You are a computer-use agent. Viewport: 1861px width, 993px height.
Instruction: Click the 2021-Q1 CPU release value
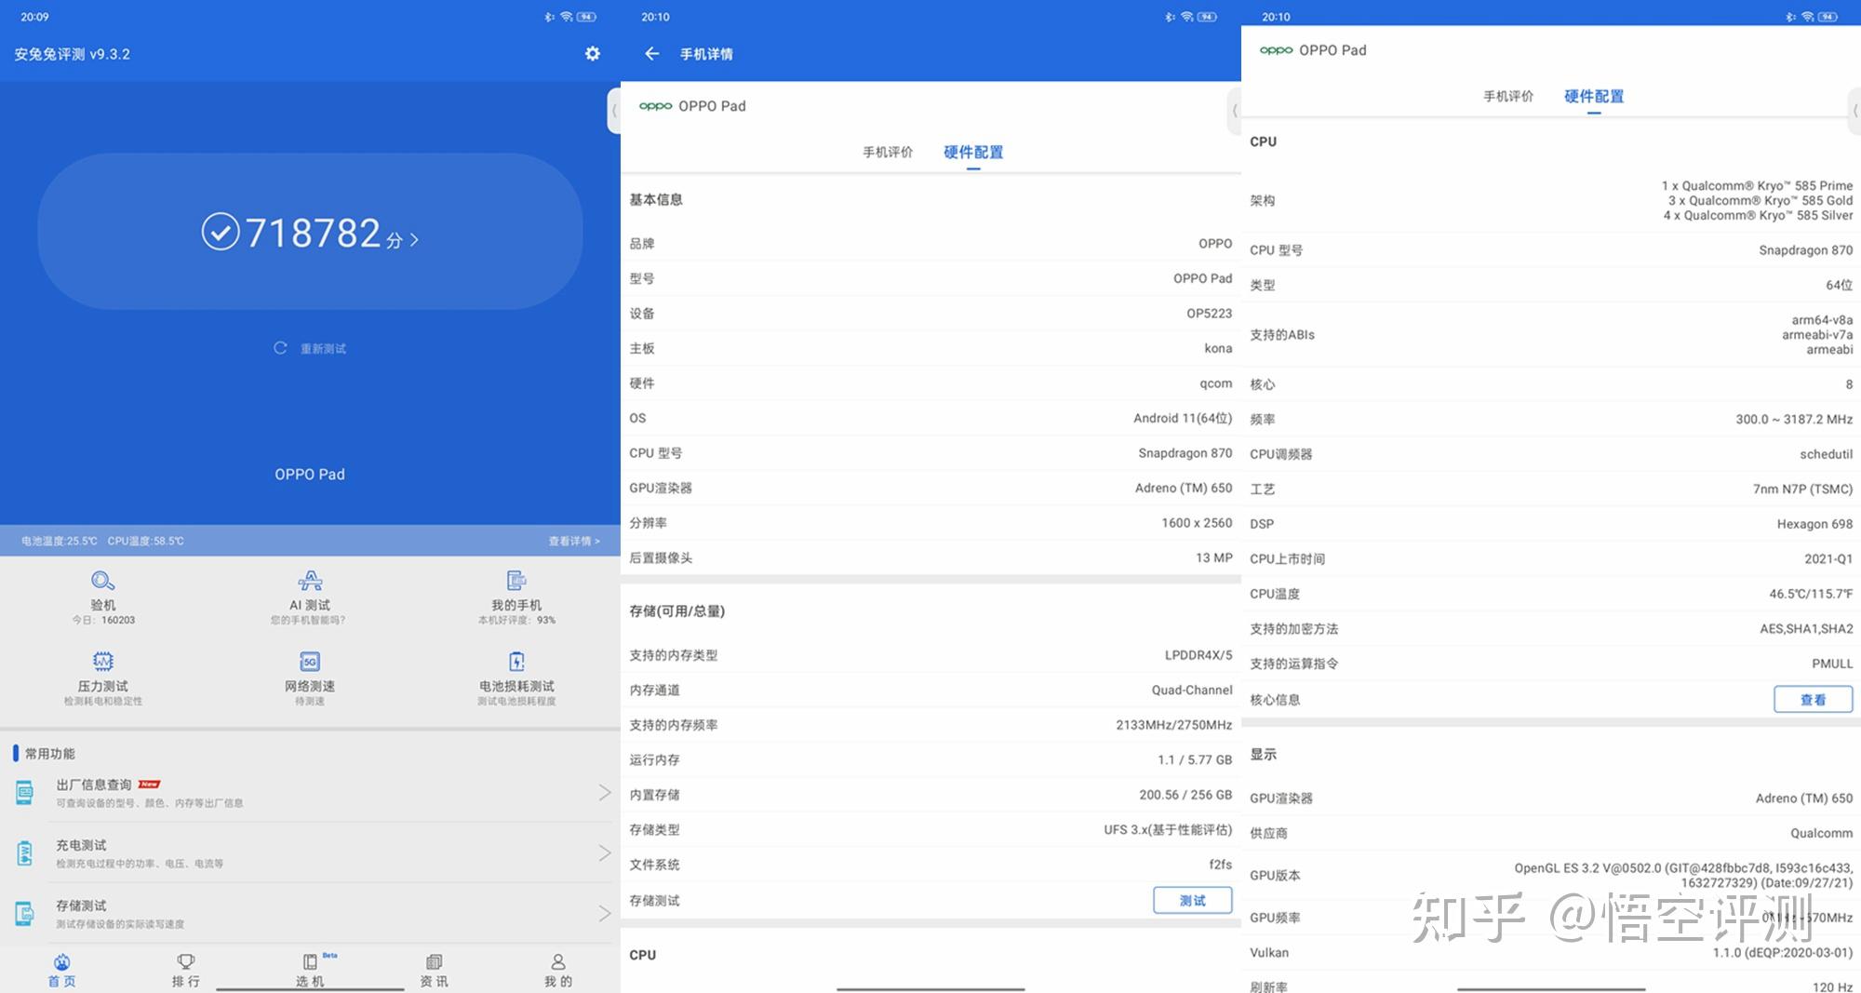point(1828,558)
